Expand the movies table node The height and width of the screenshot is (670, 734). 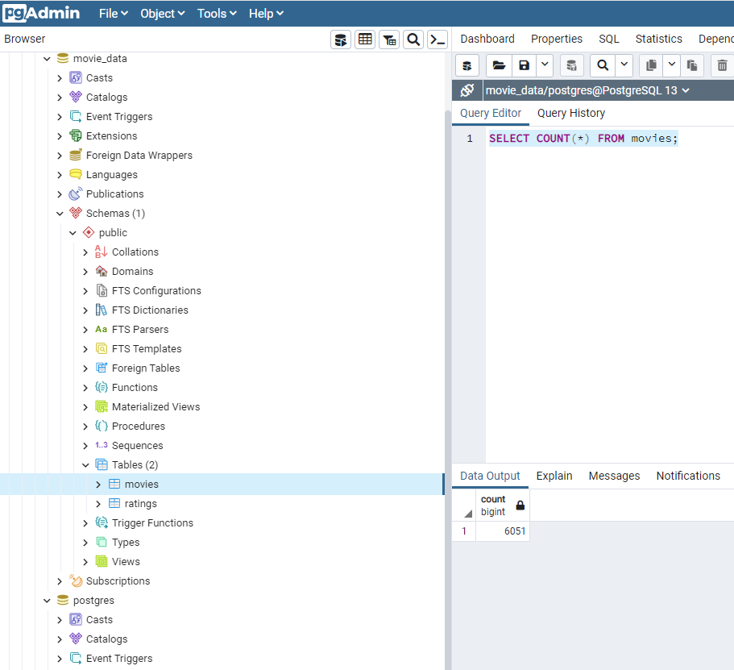click(x=98, y=485)
